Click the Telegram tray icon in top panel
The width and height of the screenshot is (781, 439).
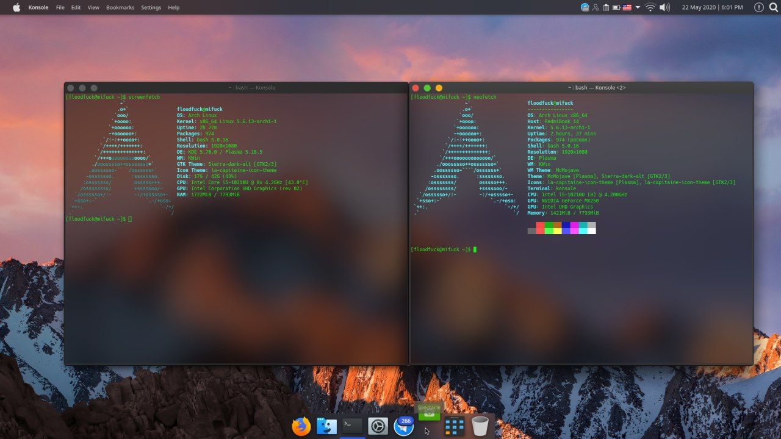click(585, 7)
